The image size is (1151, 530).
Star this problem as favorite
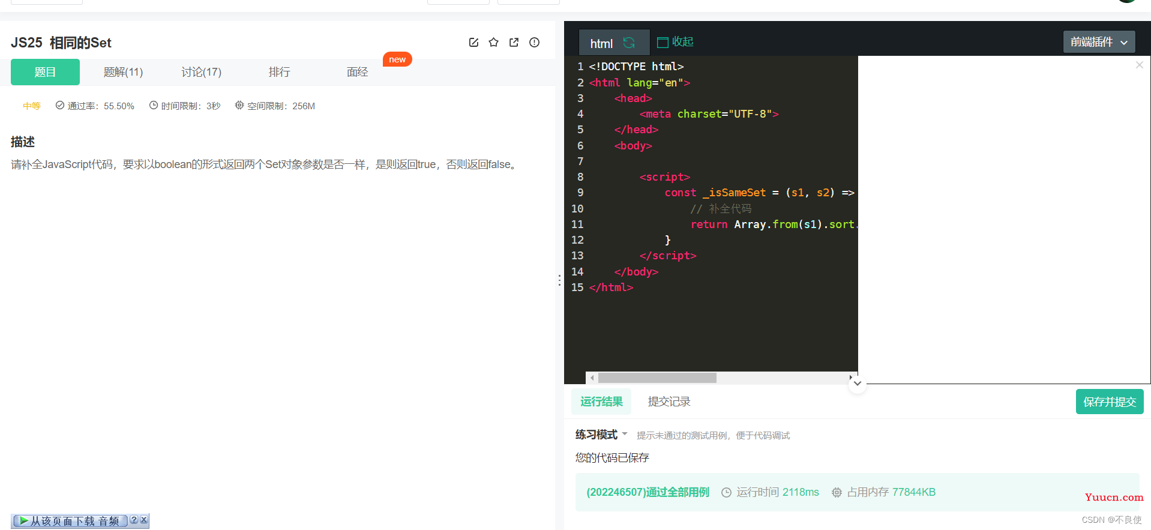click(x=493, y=43)
